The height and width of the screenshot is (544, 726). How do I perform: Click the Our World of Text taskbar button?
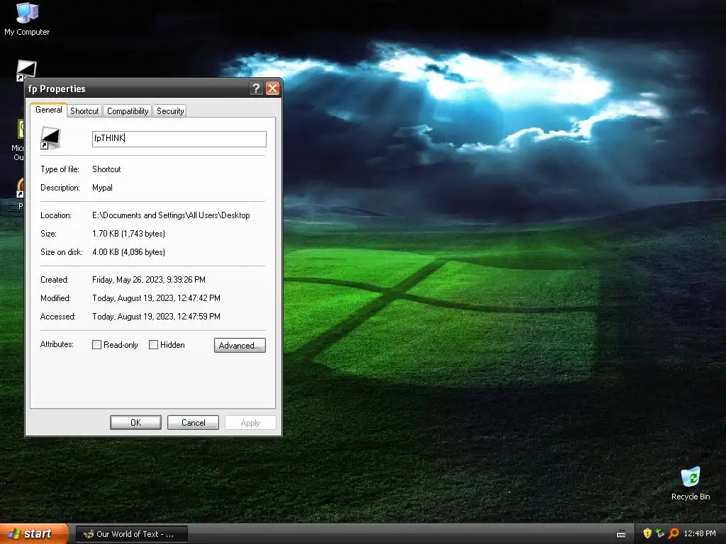pos(132,534)
